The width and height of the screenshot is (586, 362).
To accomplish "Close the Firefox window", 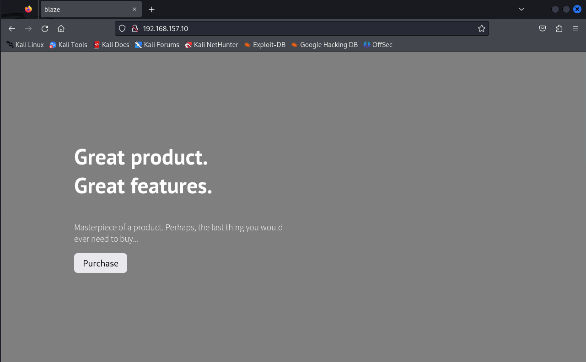I will click(577, 9).
